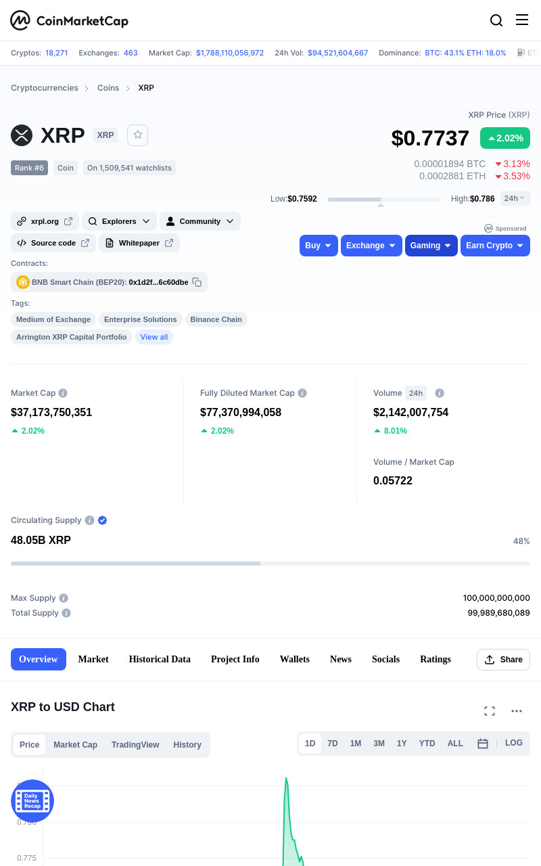This screenshot has height=866, width=541.
Task: Select the 7D chart range
Action: click(x=333, y=744)
